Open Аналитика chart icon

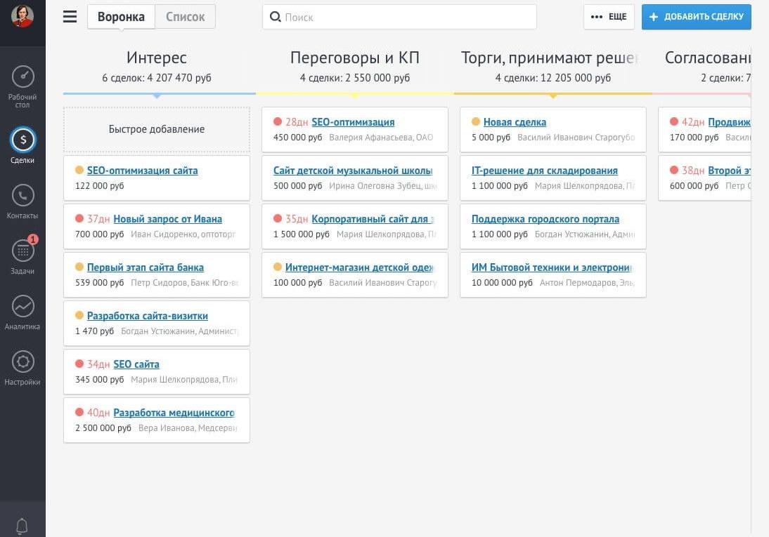click(22, 306)
